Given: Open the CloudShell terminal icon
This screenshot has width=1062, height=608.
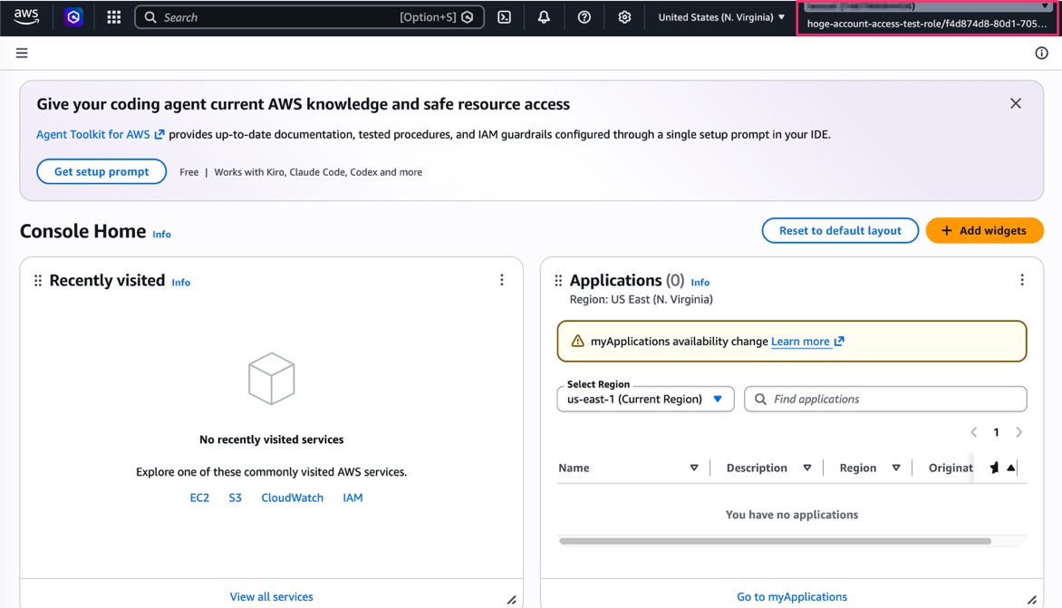Looking at the screenshot, I should pyautogui.click(x=505, y=17).
